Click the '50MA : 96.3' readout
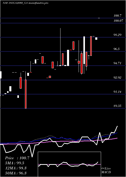Image resolution: width=126 pixels, height=177 pixels. pos(16,173)
